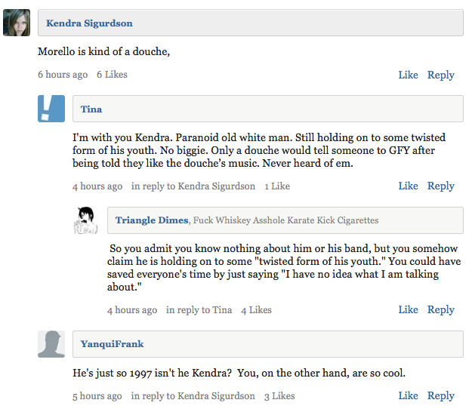Click 'in reply to Tina' link
This screenshot has height=409, width=469.
[x=199, y=310]
